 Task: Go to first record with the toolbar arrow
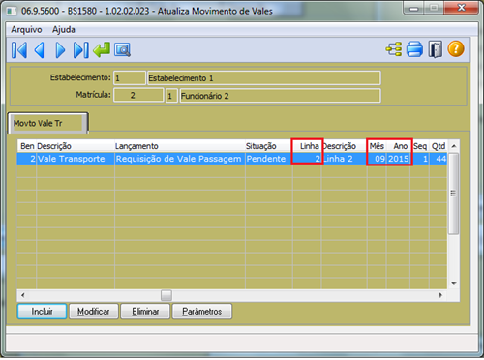pyautogui.click(x=19, y=50)
